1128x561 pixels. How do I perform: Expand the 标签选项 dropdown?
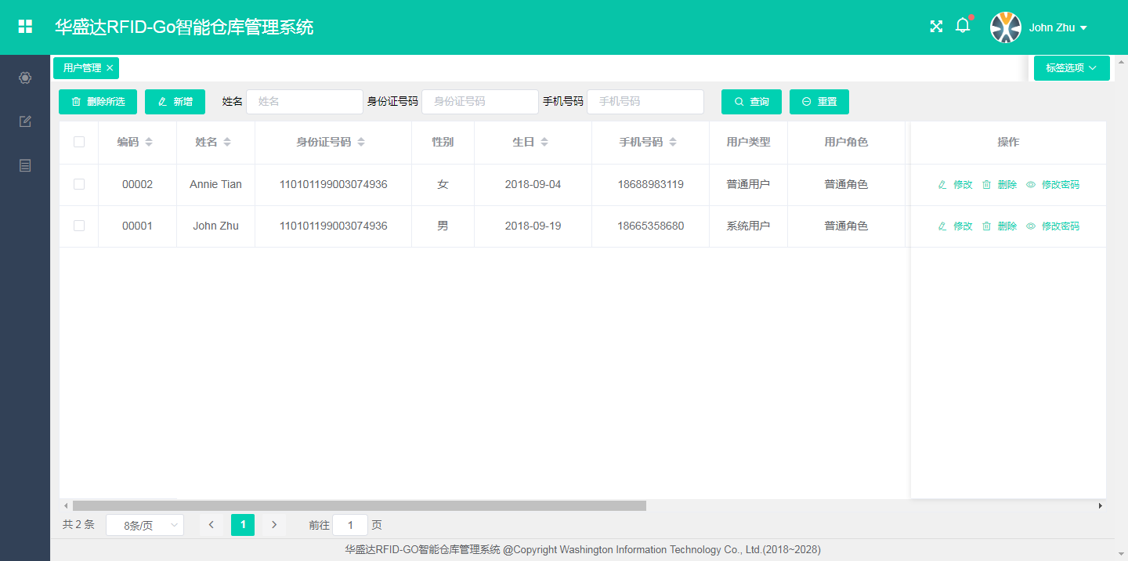click(1071, 68)
